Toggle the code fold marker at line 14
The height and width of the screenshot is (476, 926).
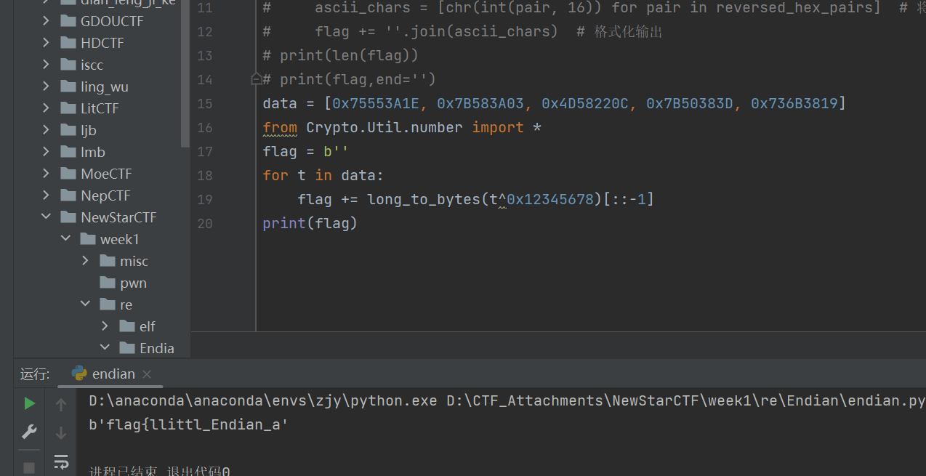click(x=256, y=78)
